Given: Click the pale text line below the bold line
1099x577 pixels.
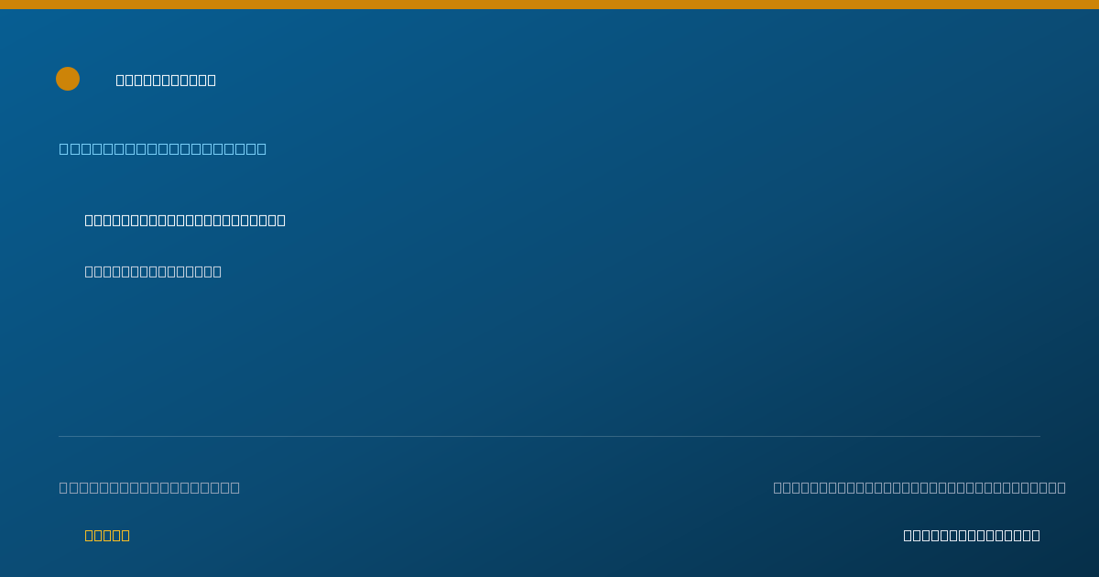Looking at the screenshot, I should (x=153, y=271).
